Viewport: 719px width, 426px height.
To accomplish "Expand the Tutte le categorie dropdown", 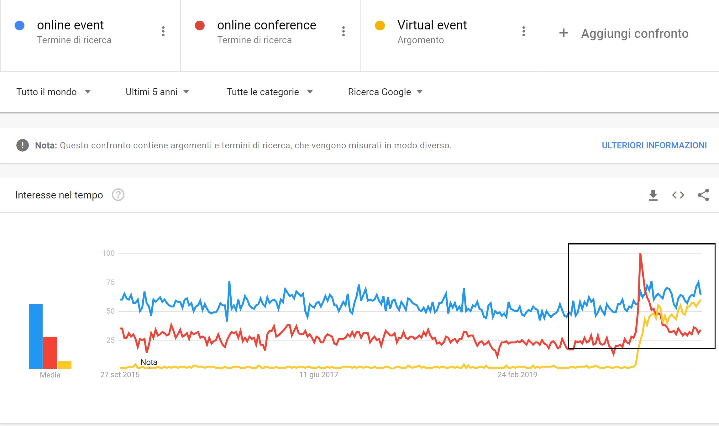I will [x=270, y=92].
